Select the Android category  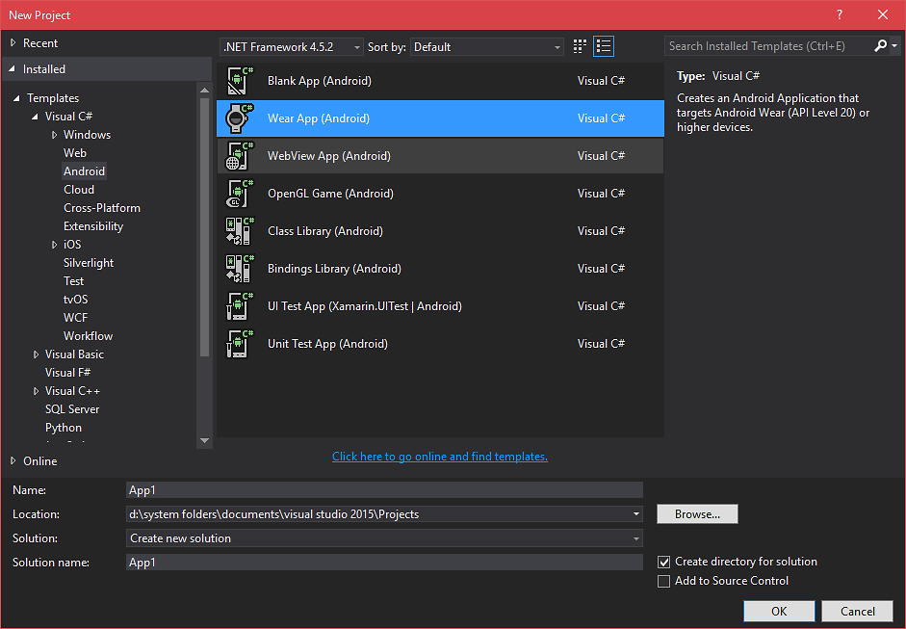84,171
